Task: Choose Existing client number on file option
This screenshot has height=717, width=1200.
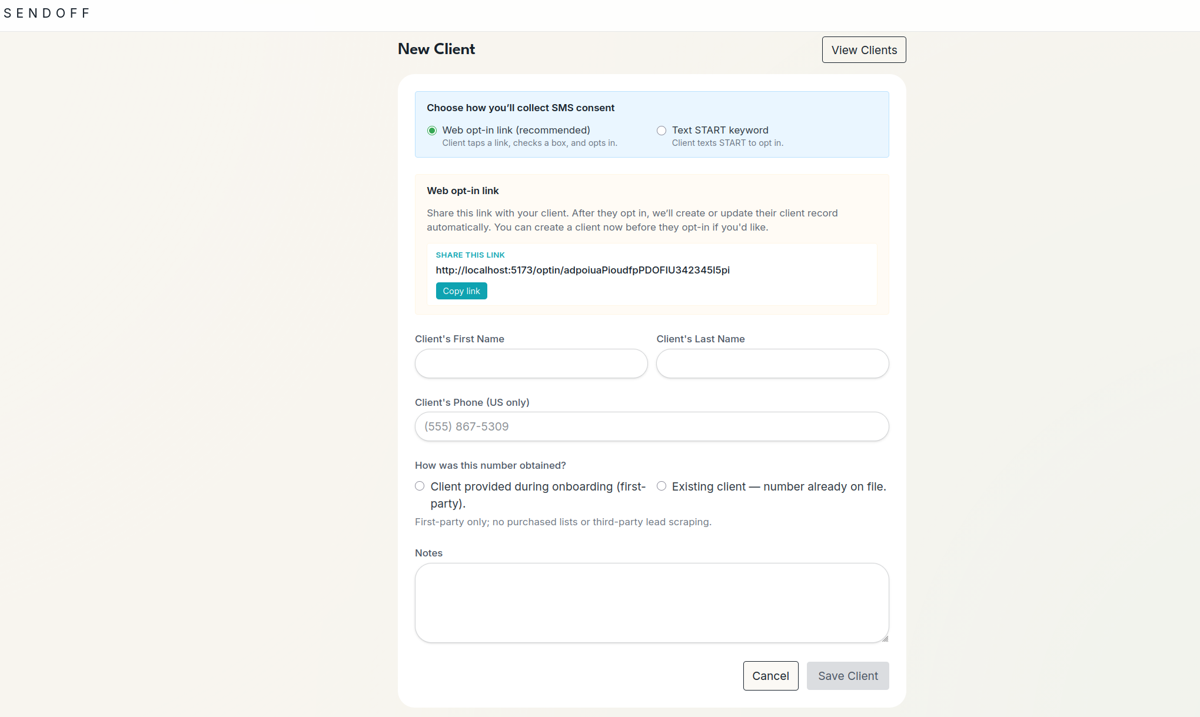Action: click(662, 486)
